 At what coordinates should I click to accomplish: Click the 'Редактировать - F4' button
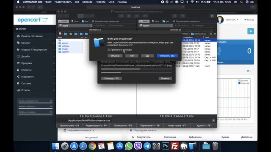[96, 126]
